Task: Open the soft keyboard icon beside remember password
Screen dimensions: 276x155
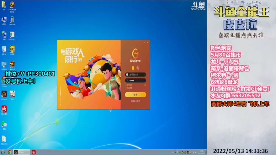Action: click(x=145, y=85)
